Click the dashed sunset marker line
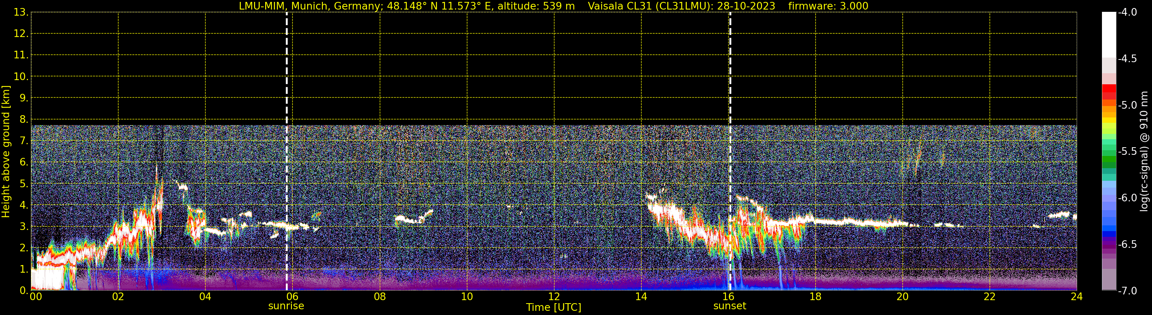1152x315 pixels. point(730,151)
